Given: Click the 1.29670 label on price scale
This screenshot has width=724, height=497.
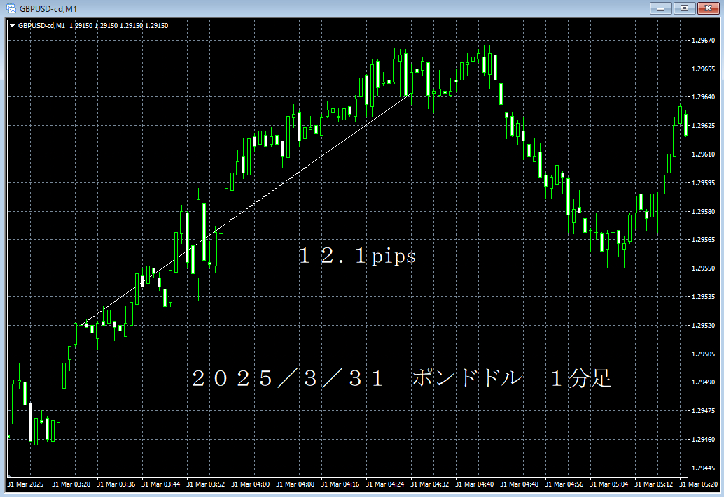Looking at the screenshot, I should pyautogui.click(x=702, y=41).
